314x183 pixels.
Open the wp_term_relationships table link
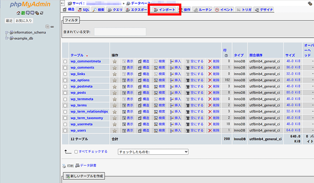[89, 112]
